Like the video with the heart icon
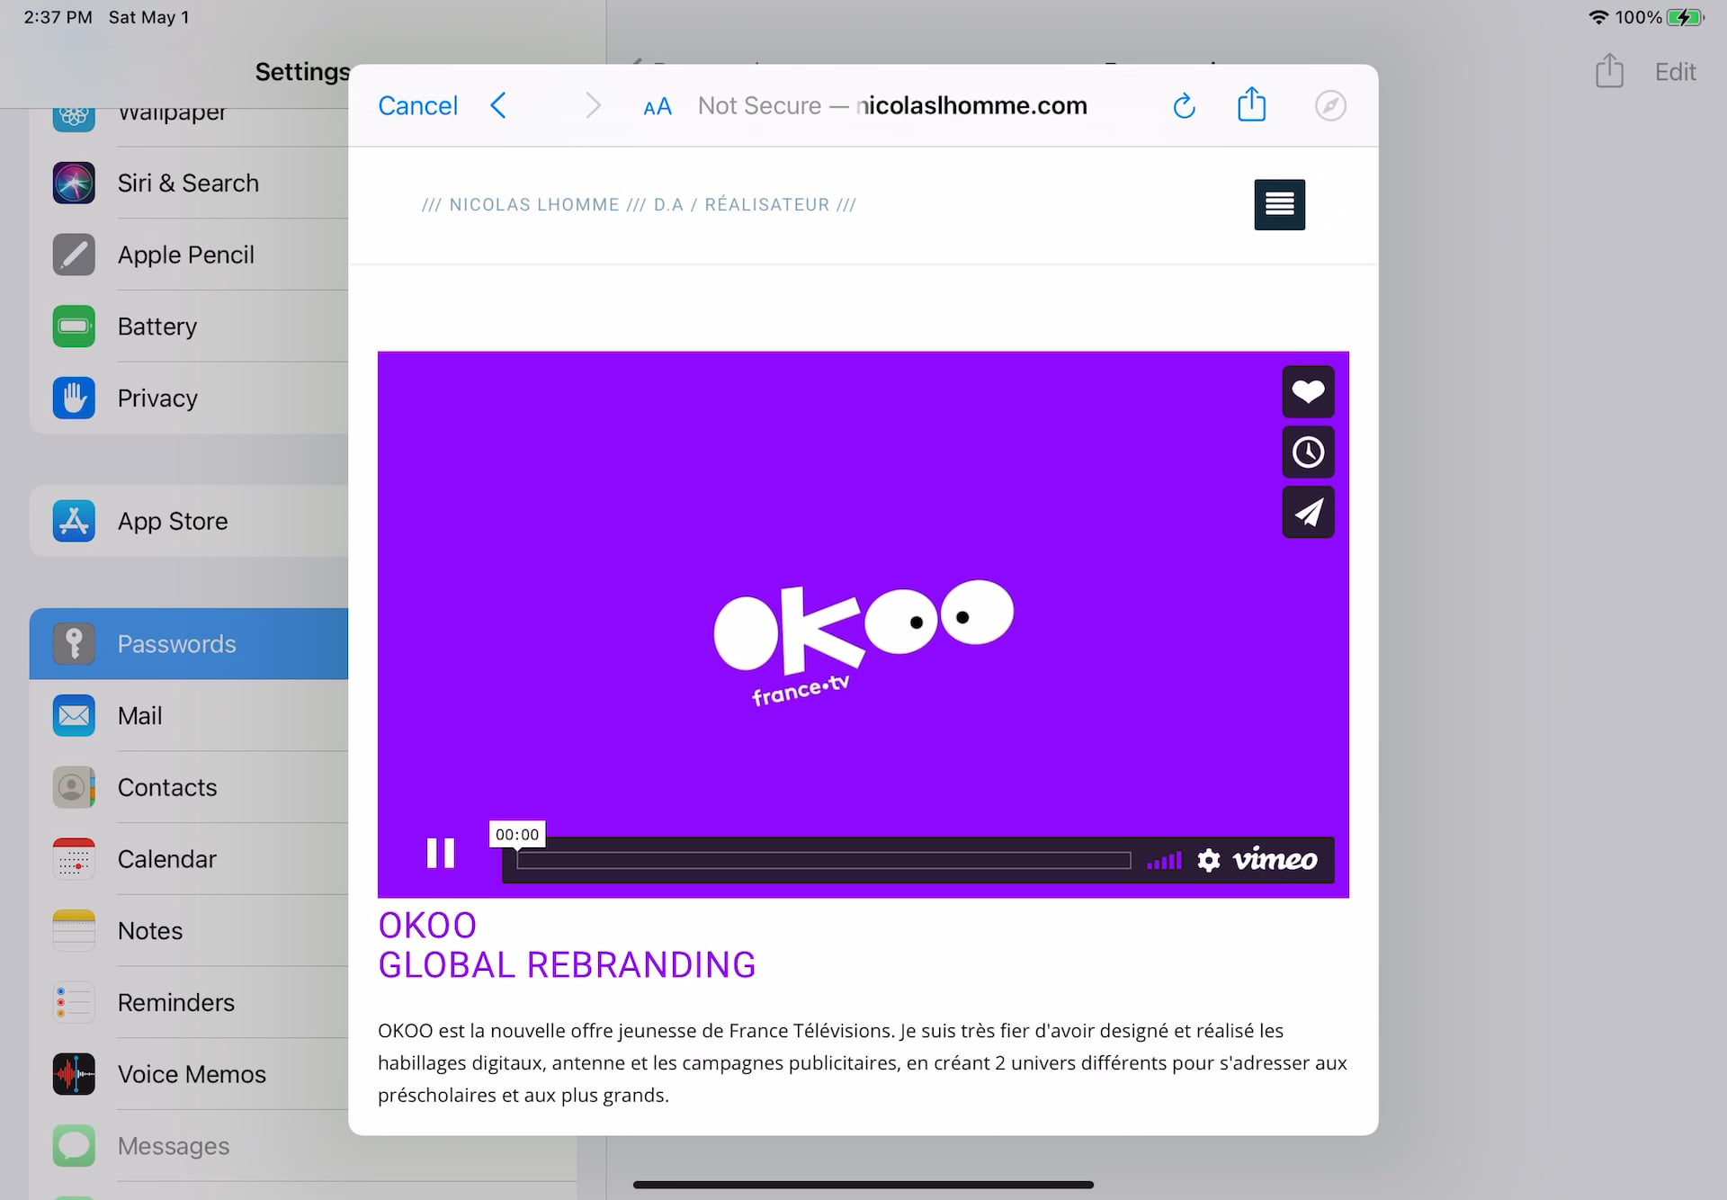1727x1200 pixels. 1308,391
